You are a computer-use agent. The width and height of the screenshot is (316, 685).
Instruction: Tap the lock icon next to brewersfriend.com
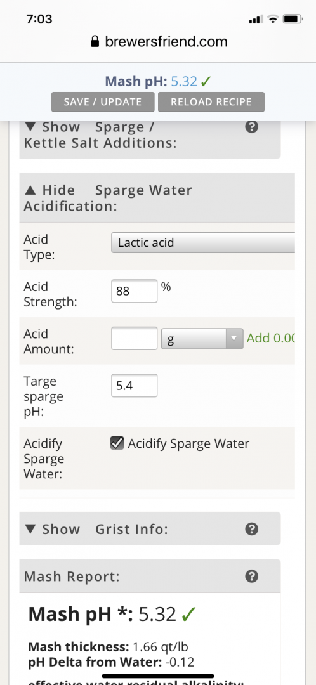click(x=95, y=42)
